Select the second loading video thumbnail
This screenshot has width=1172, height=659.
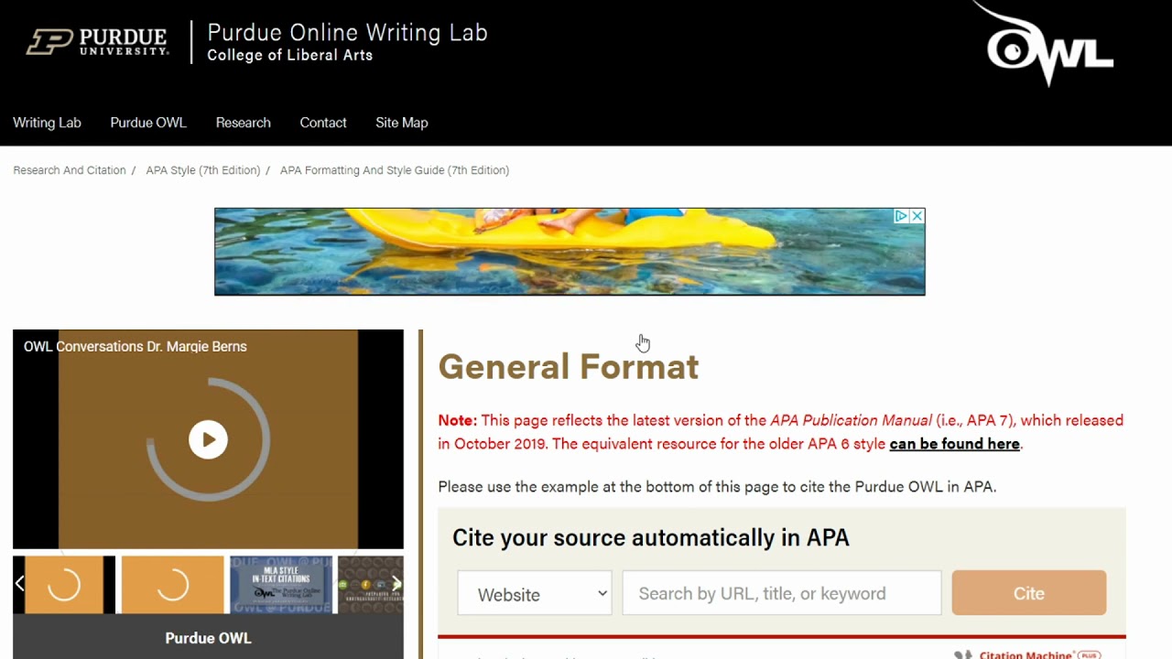[x=172, y=584]
